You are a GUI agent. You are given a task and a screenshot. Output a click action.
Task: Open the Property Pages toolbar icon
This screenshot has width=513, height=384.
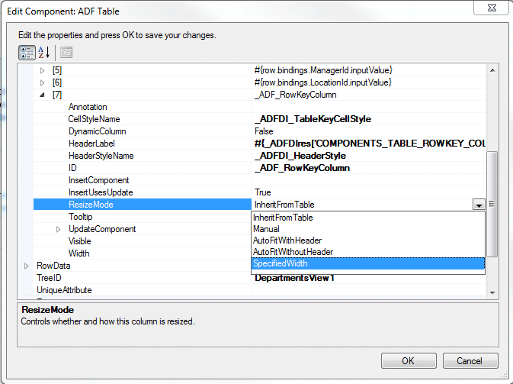click(x=66, y=53)
